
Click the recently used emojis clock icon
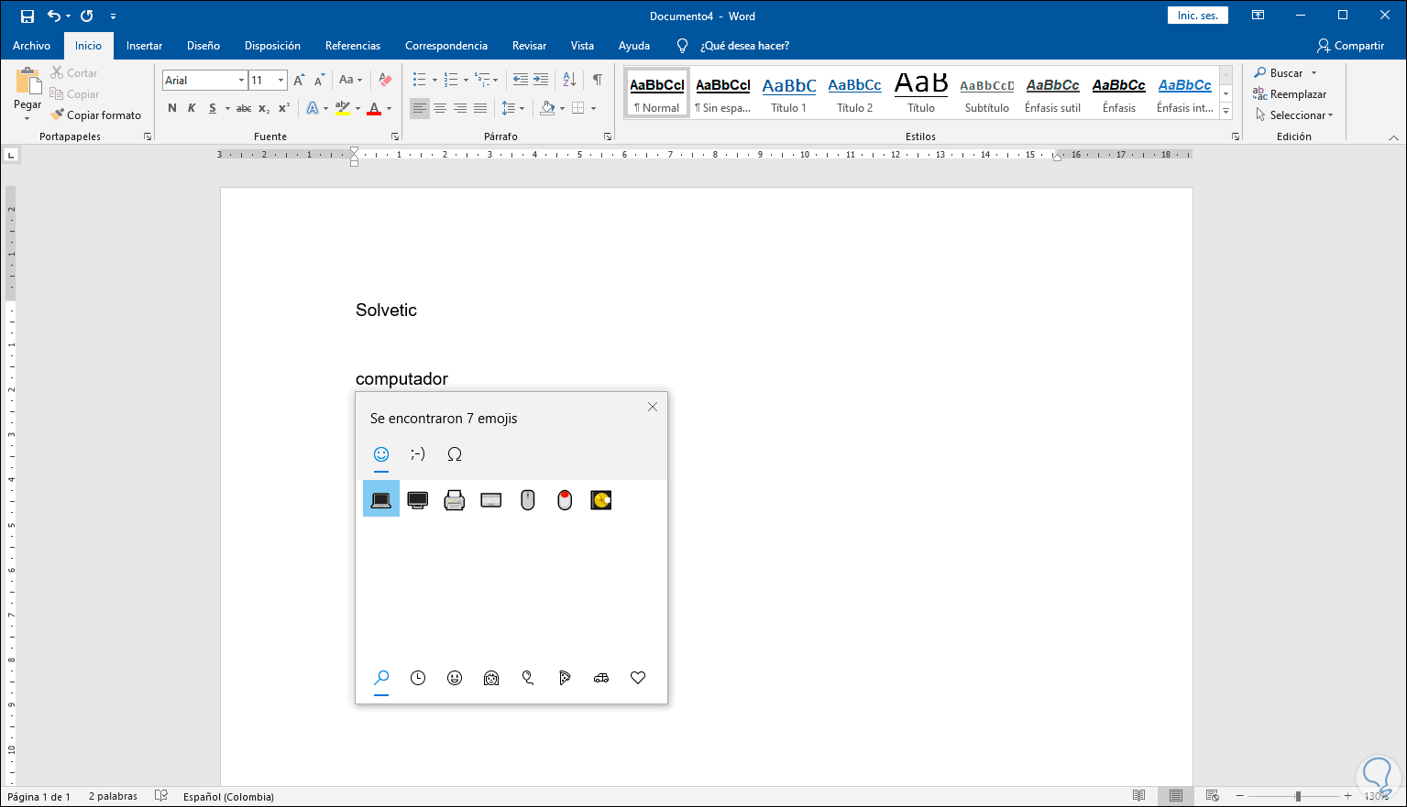(x=417, y=678)
